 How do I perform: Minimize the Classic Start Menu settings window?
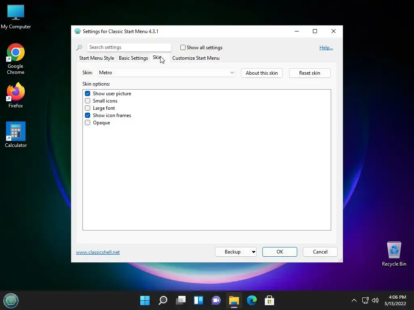297,31
